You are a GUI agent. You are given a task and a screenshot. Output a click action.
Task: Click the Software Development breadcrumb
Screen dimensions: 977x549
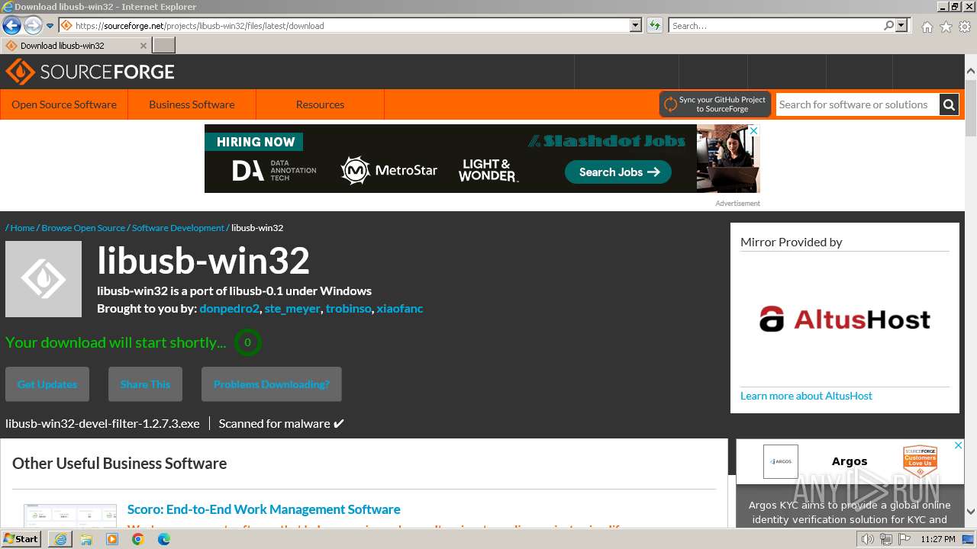178,228
